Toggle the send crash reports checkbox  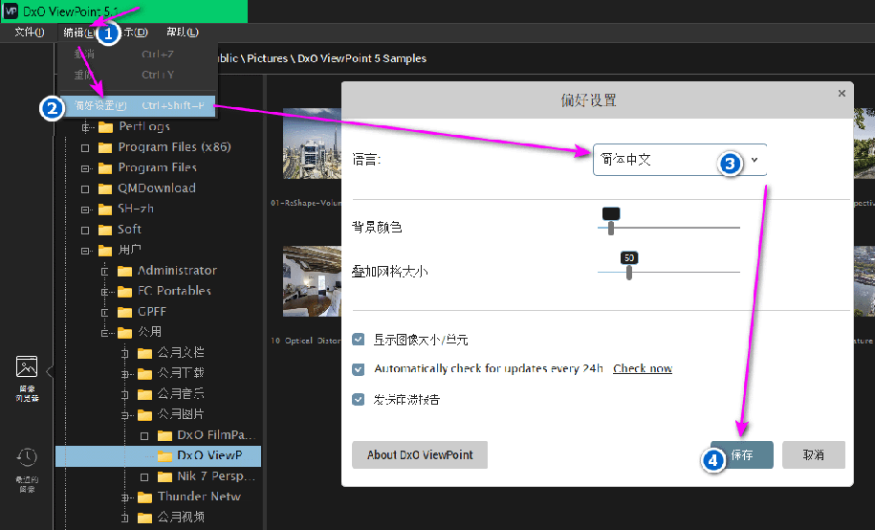[x=359, y=399]
